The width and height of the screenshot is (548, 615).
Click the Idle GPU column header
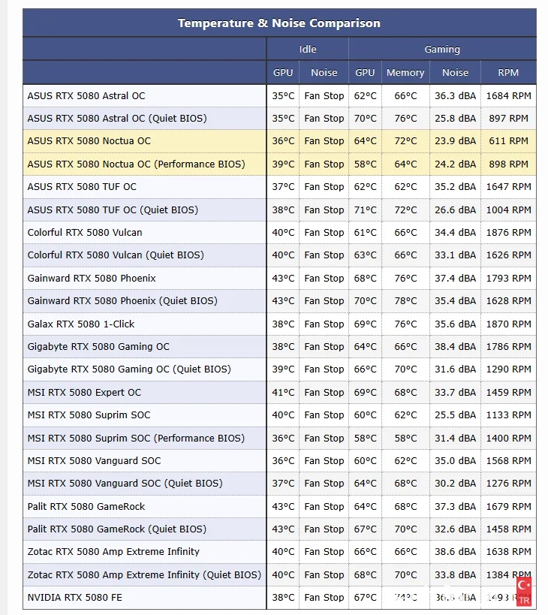point(283,73)
